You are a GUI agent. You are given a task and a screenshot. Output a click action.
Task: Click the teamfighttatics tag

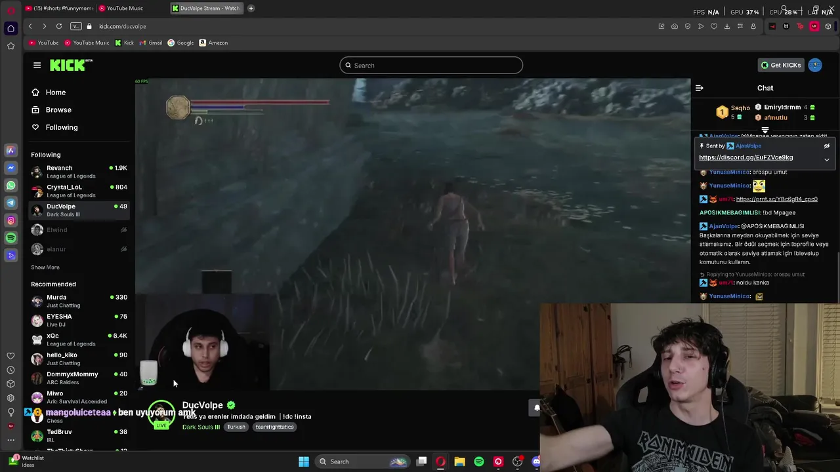click(274, 427)
